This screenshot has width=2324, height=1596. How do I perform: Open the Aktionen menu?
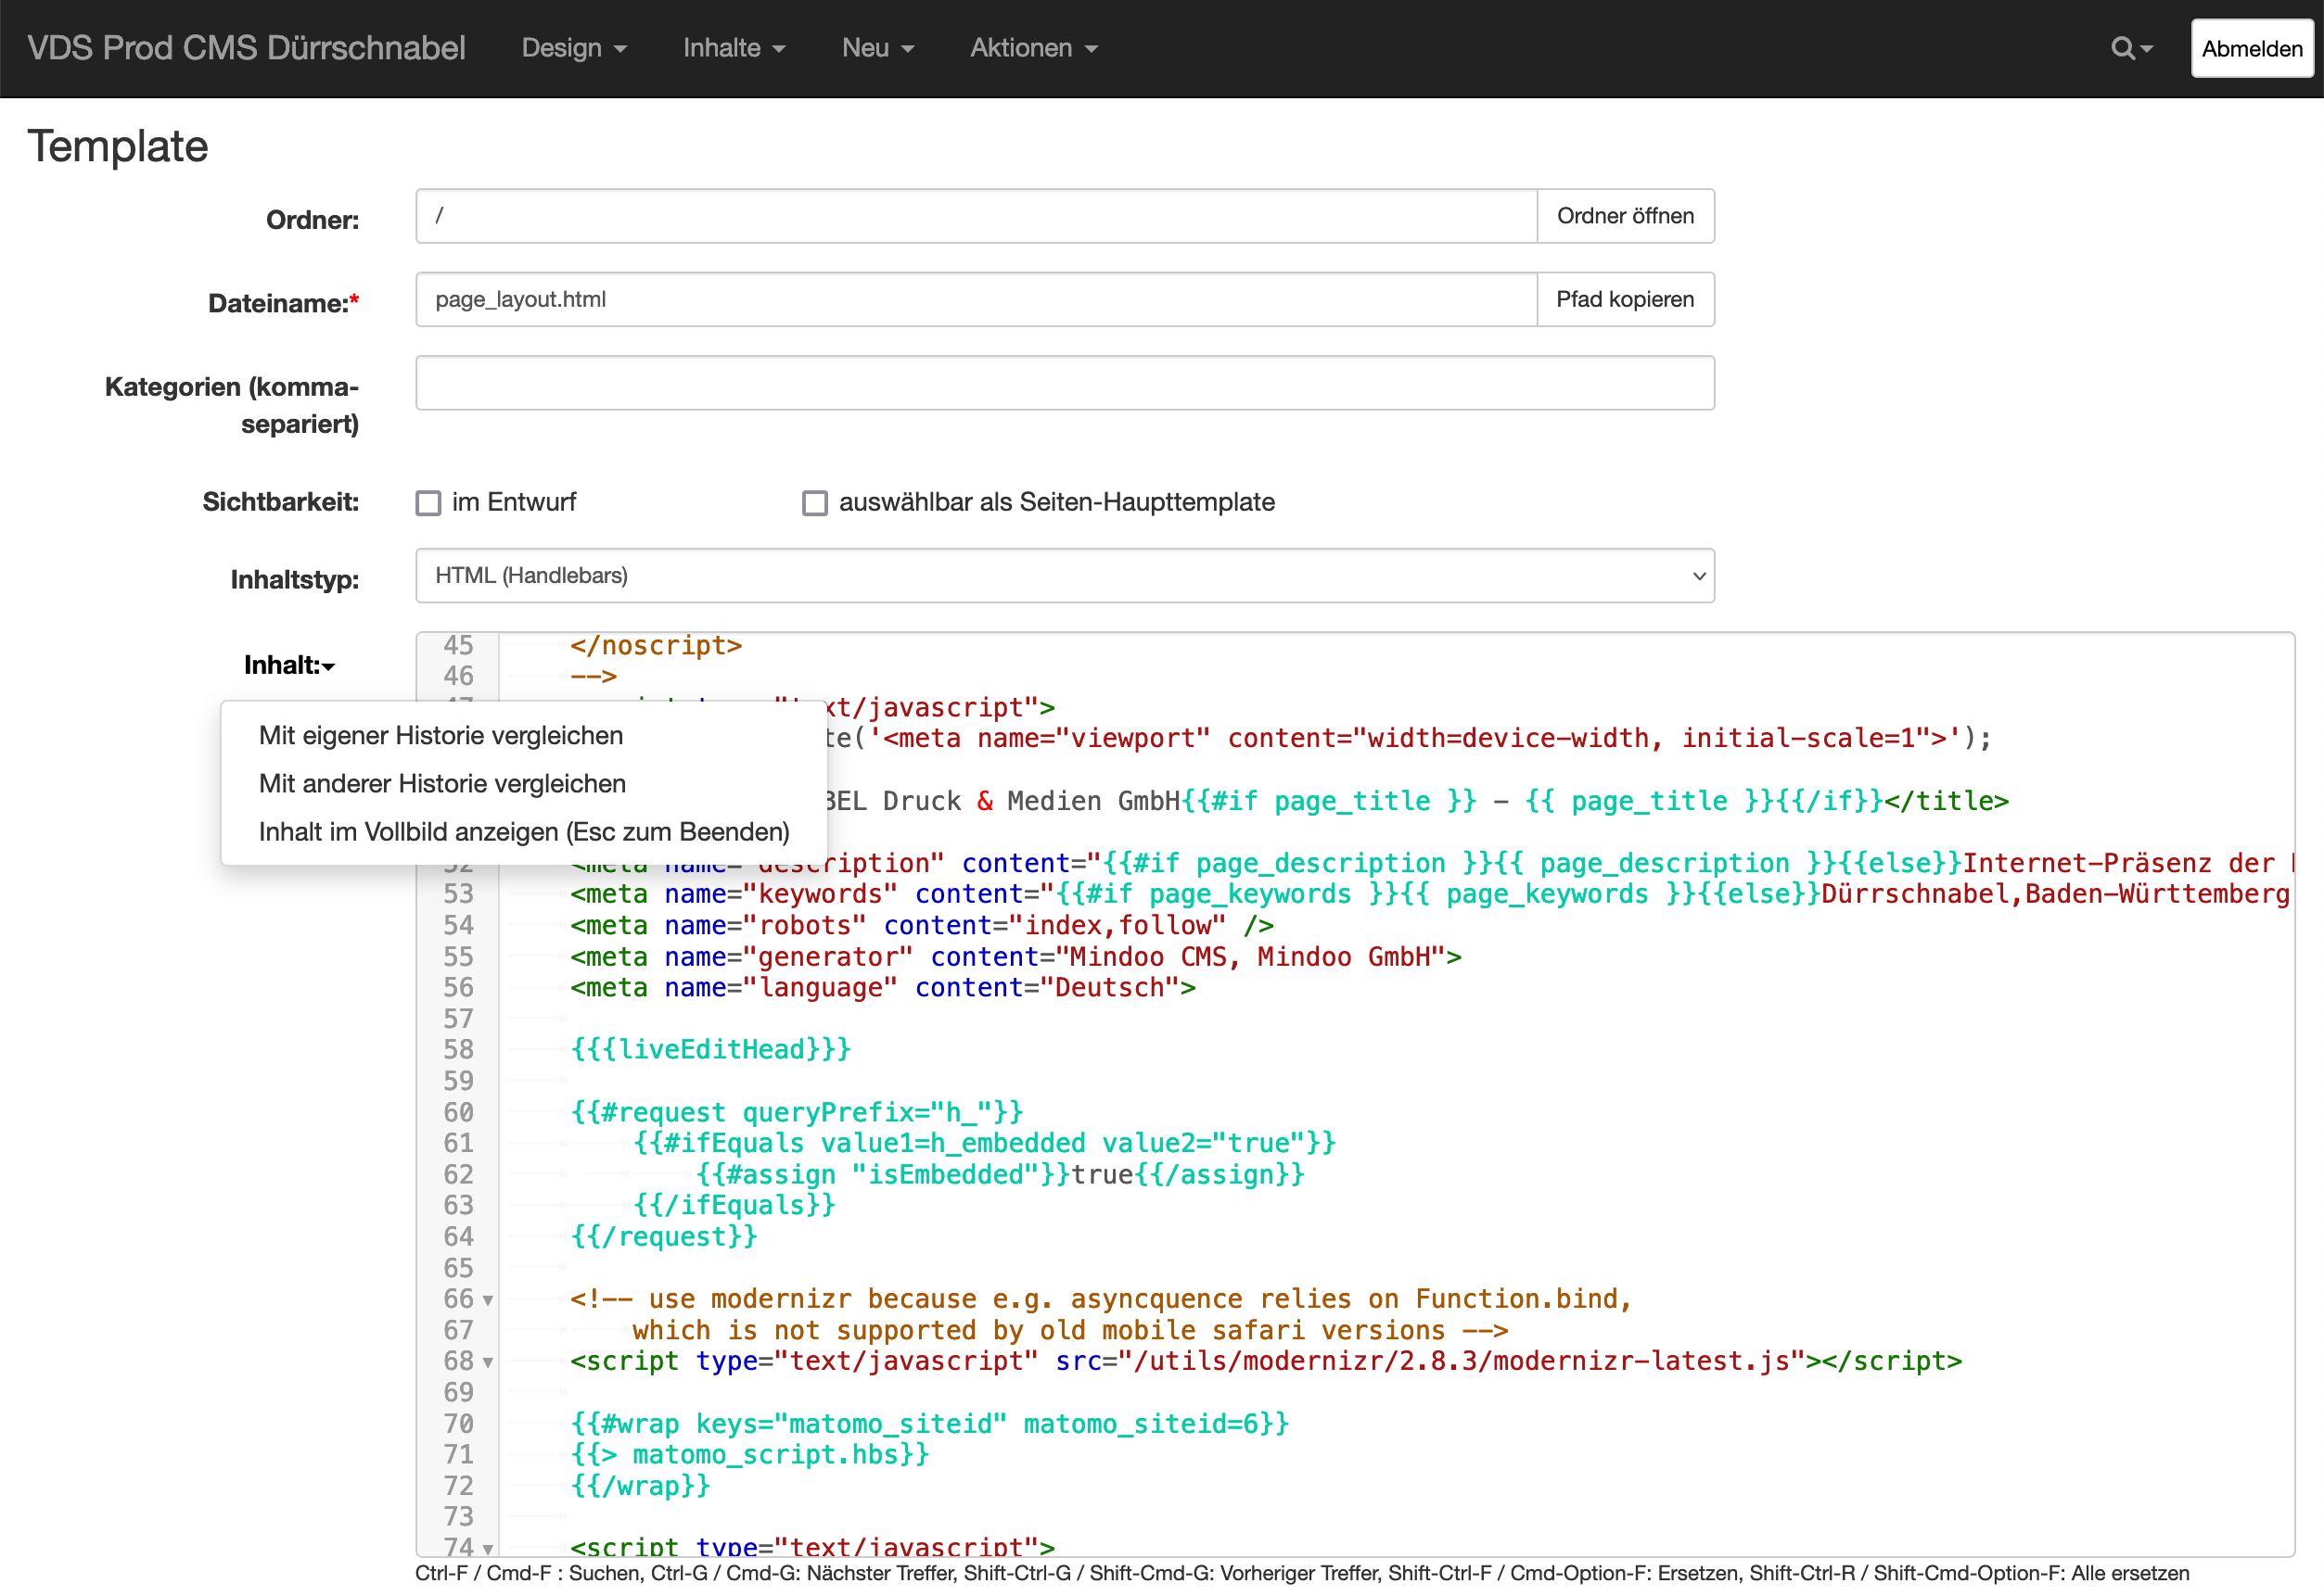[1033, 48]
